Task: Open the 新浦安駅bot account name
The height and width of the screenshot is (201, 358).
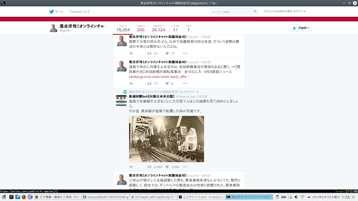Action: (152, 97)
